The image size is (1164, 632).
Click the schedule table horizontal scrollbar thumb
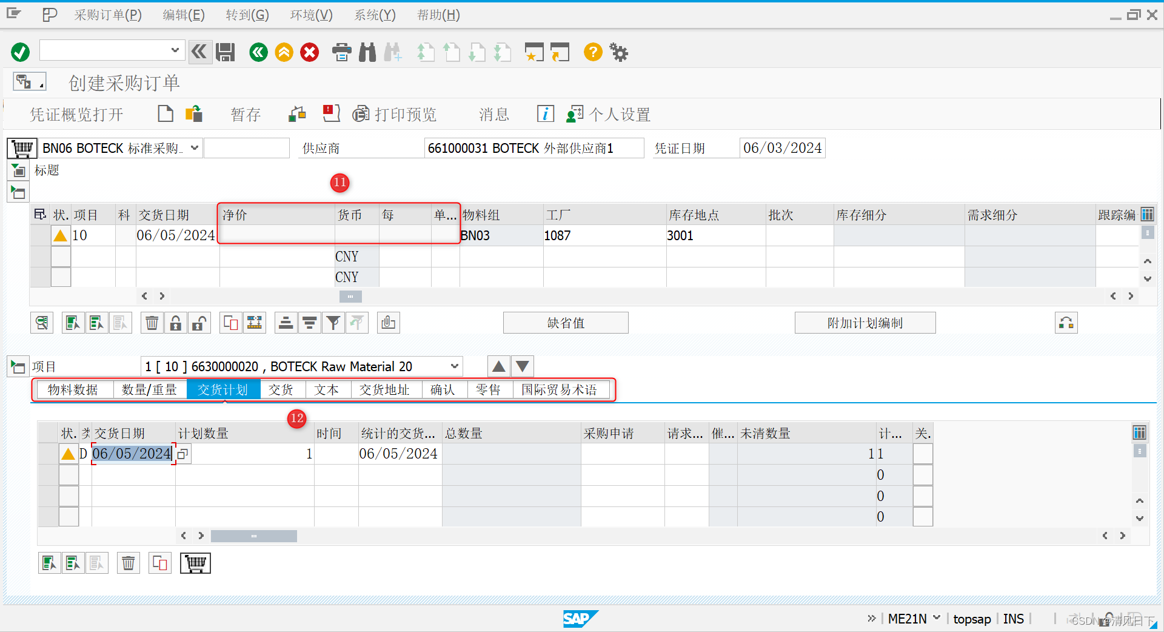click(253, 536)
